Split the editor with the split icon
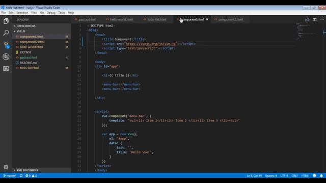 315,19
